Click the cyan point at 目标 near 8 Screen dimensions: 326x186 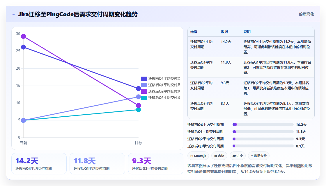(x=139, y=110)
